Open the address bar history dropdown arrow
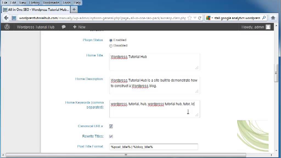 (x=195, y=18)
